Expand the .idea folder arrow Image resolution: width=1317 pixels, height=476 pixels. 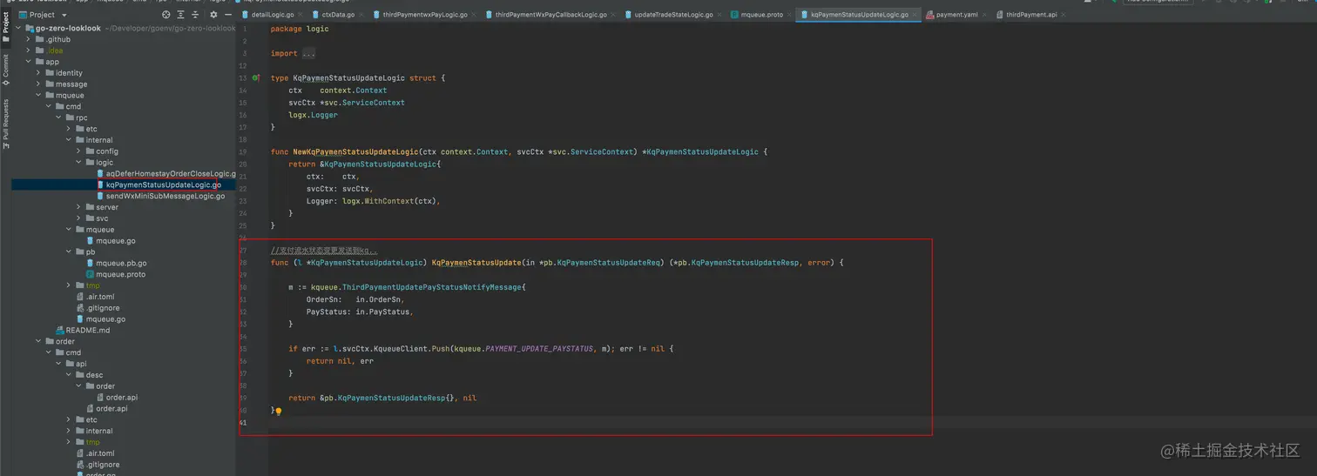29,50
